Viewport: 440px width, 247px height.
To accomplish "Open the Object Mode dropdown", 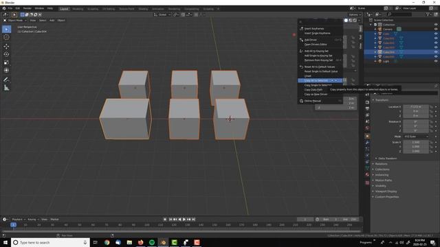I will tap(15, 21).
